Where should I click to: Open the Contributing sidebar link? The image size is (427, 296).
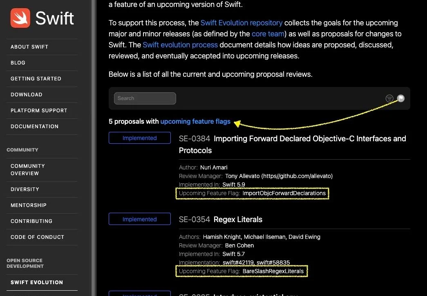31,221
